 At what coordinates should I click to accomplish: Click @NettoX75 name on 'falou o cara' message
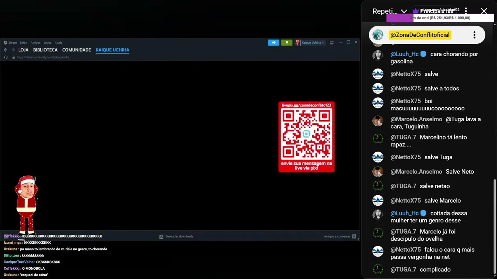[x=405, y=250]
